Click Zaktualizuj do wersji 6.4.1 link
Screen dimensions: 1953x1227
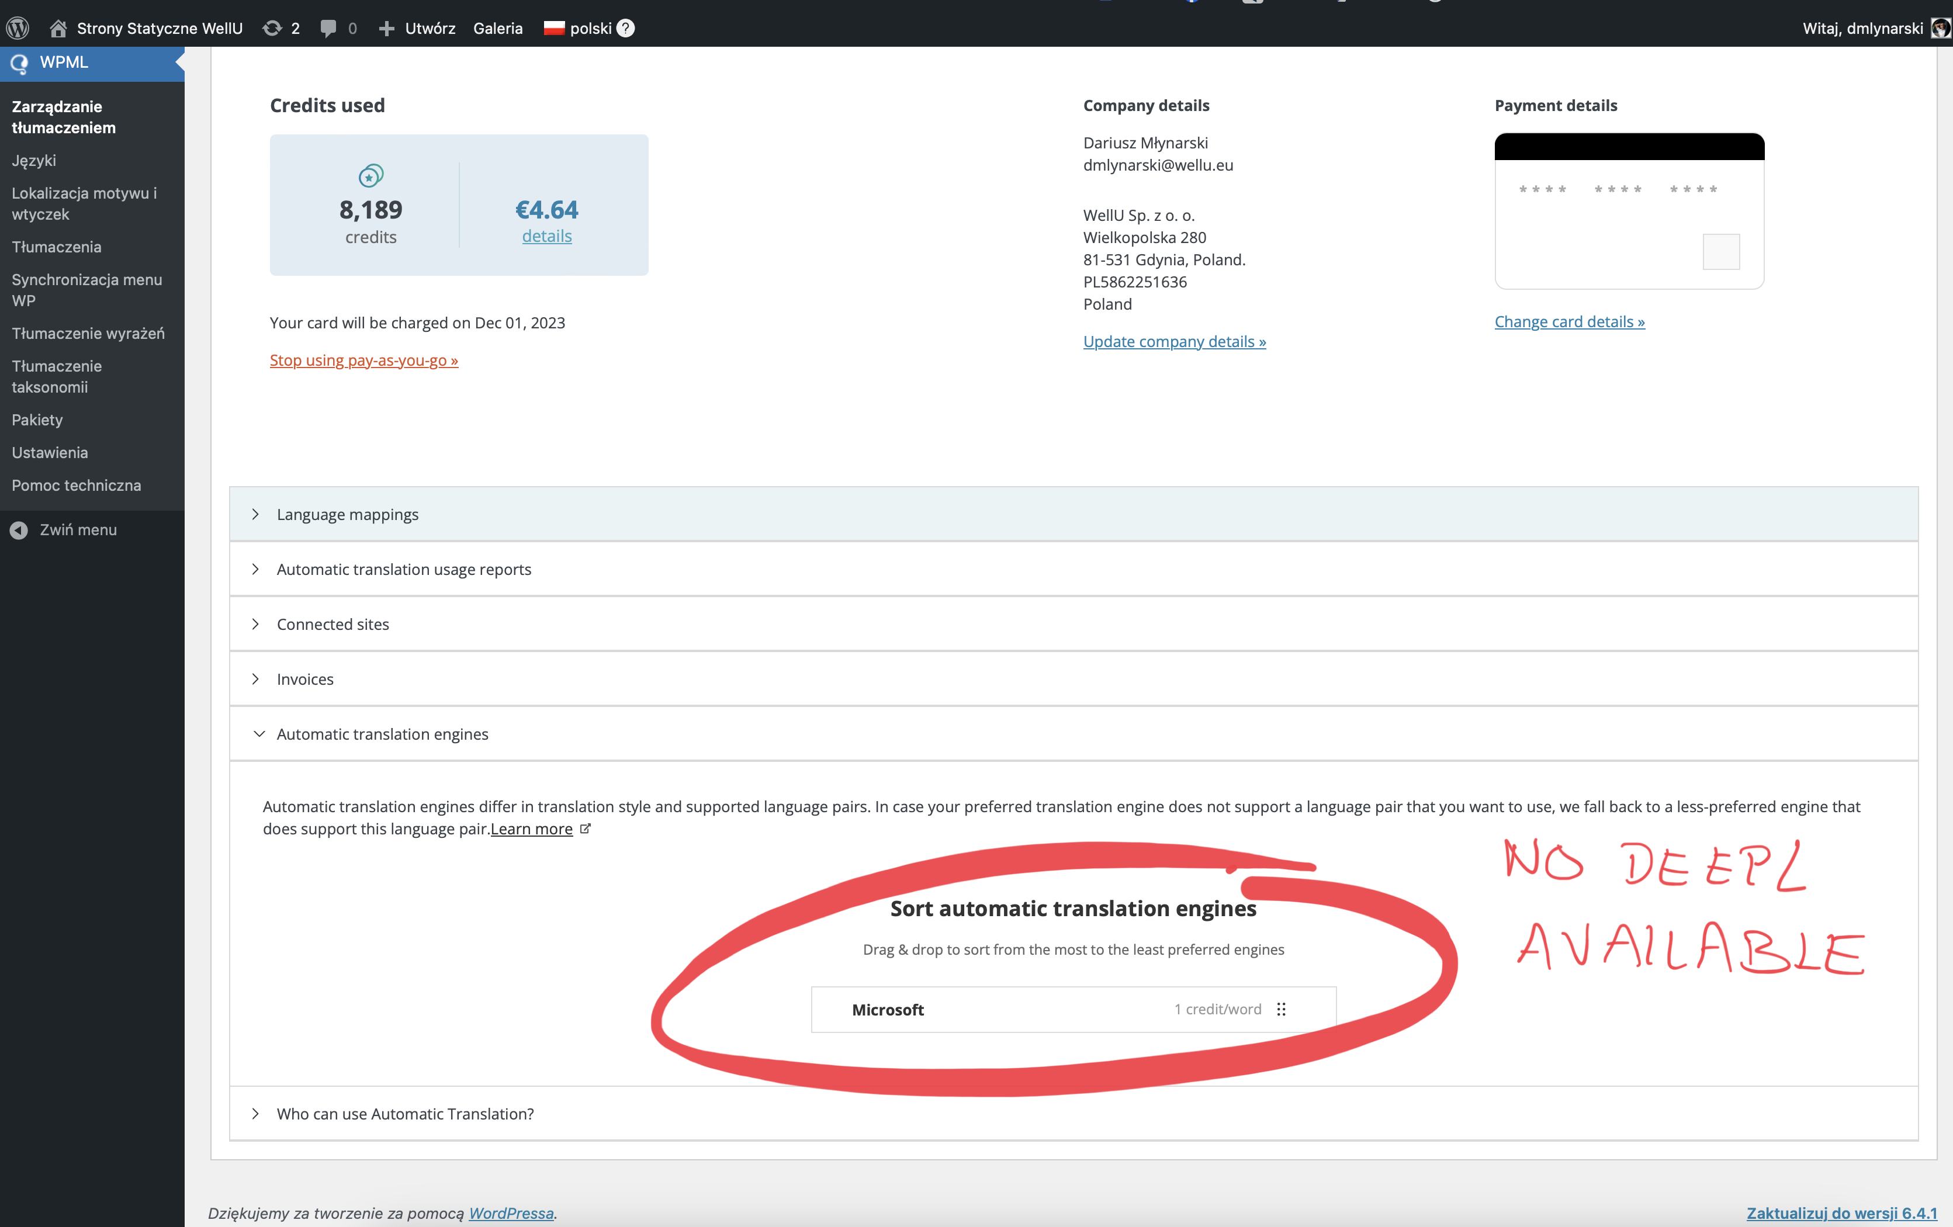1842,1213
